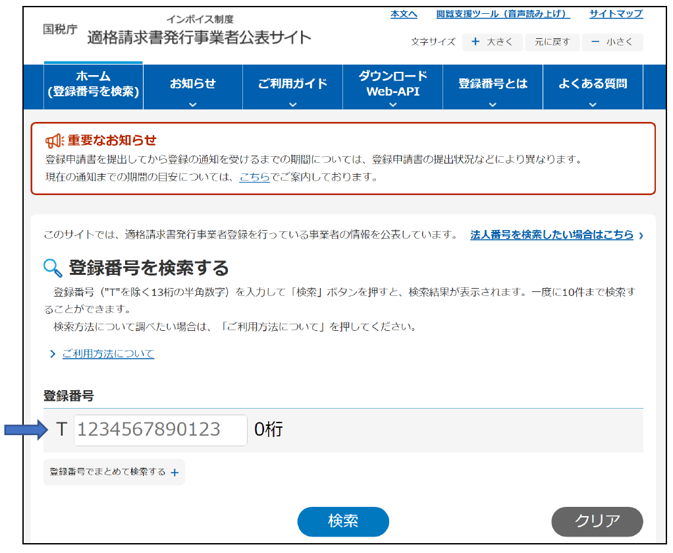Screen dimensions: 673x553
Task: Open 閲覧支援ツール（音声読み上げ） link
Action: (x=502, y=14)
